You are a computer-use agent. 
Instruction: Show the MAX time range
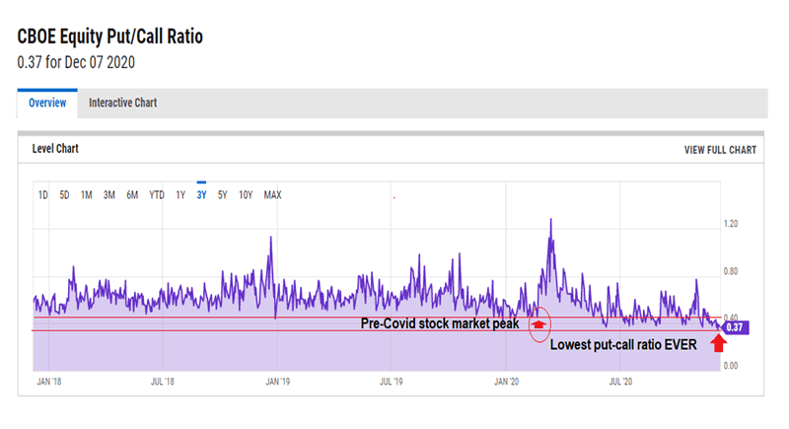click(x=272, y=195)
